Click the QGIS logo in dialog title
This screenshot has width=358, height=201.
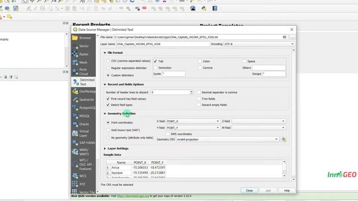click(x=75, y=30)
